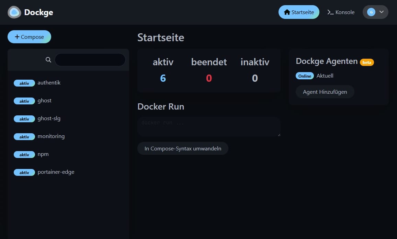Viewport: 397px width, 239px height.
Task: Select the ghost-slg stack
Action: pos(49,118)
